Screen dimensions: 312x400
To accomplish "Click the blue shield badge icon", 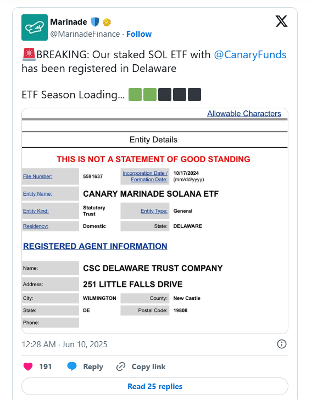I will click(x=95, y=22).
